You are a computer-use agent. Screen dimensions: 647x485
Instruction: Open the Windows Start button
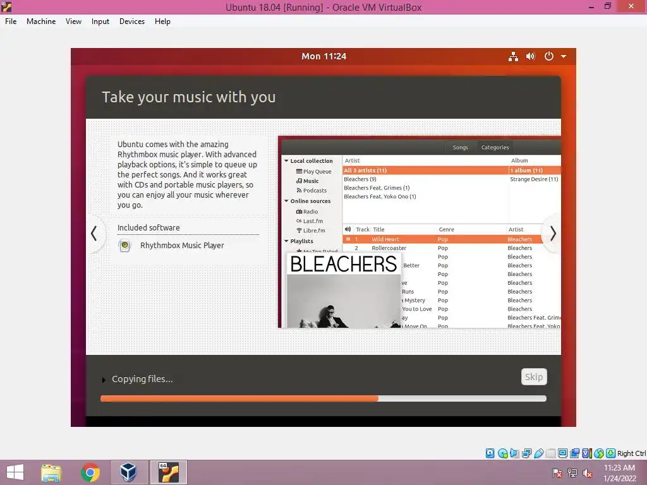pos(15,472)
